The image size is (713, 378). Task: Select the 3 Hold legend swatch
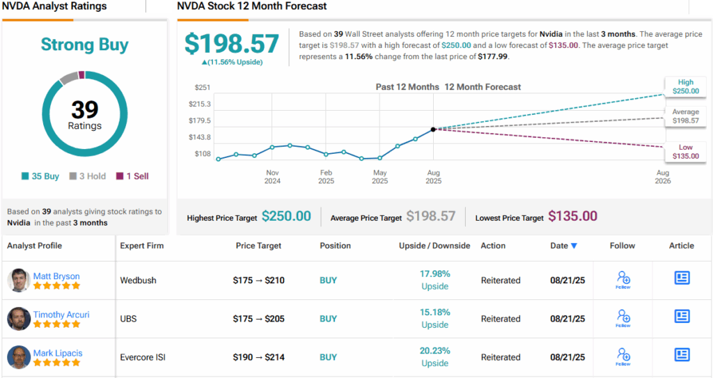pyautogui.click(x=73, y=177)
